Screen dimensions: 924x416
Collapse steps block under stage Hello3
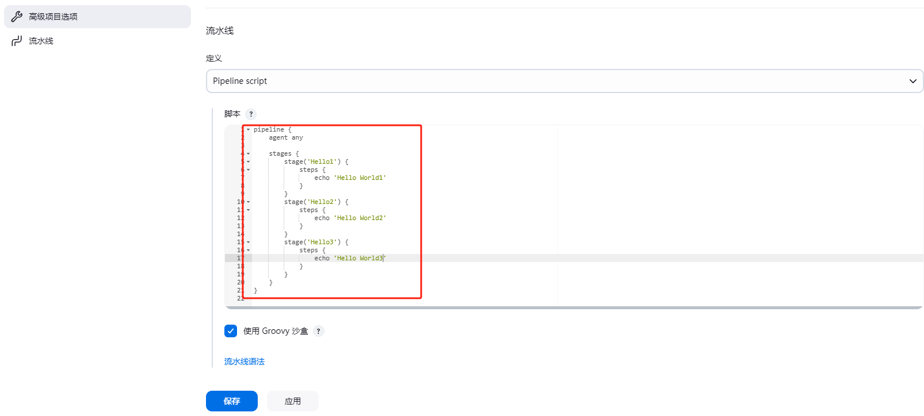(249, 251)
